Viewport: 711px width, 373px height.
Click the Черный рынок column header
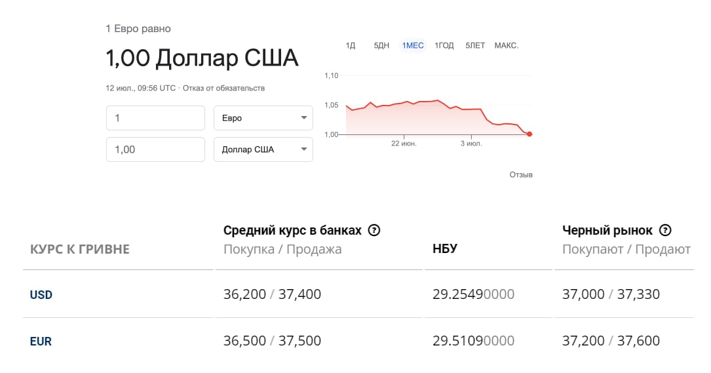[607, 230]
